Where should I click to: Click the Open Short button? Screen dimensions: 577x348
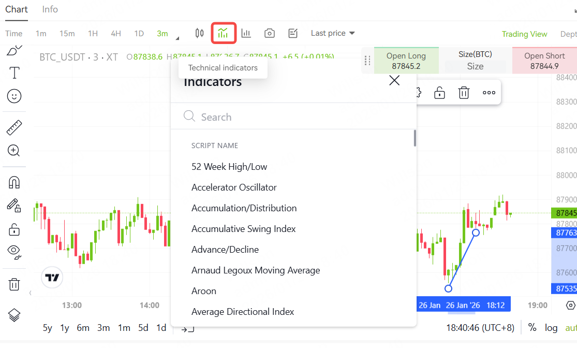(544, 61)
